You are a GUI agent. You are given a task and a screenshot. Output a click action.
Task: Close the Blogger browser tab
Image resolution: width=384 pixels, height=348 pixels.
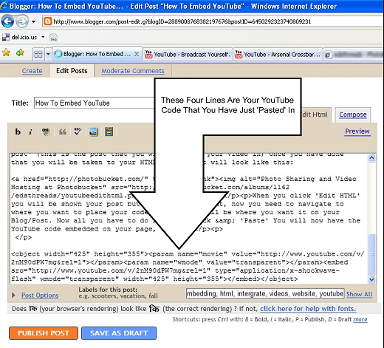137,54
